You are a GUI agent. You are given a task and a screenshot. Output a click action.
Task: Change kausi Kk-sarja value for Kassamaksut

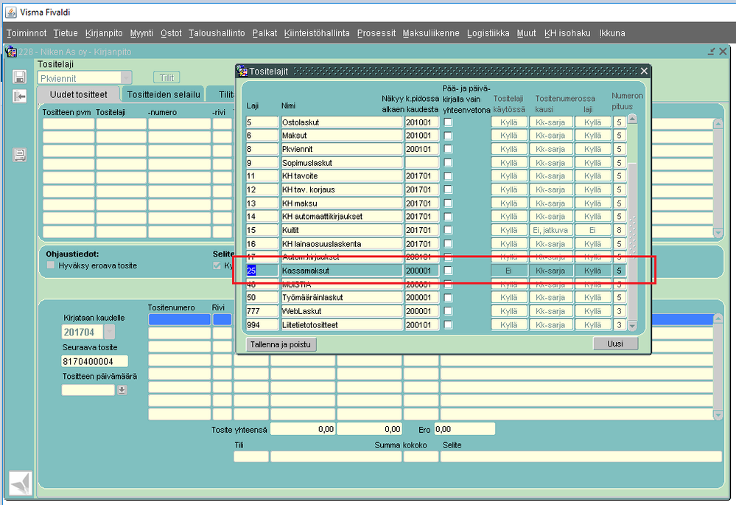pyautogui.click(x=550, y=271)
